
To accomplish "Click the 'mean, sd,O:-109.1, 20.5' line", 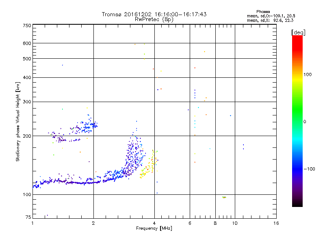I will (271, 16).
